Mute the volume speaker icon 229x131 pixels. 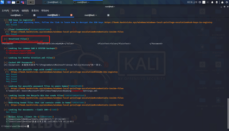coord(208,2)
